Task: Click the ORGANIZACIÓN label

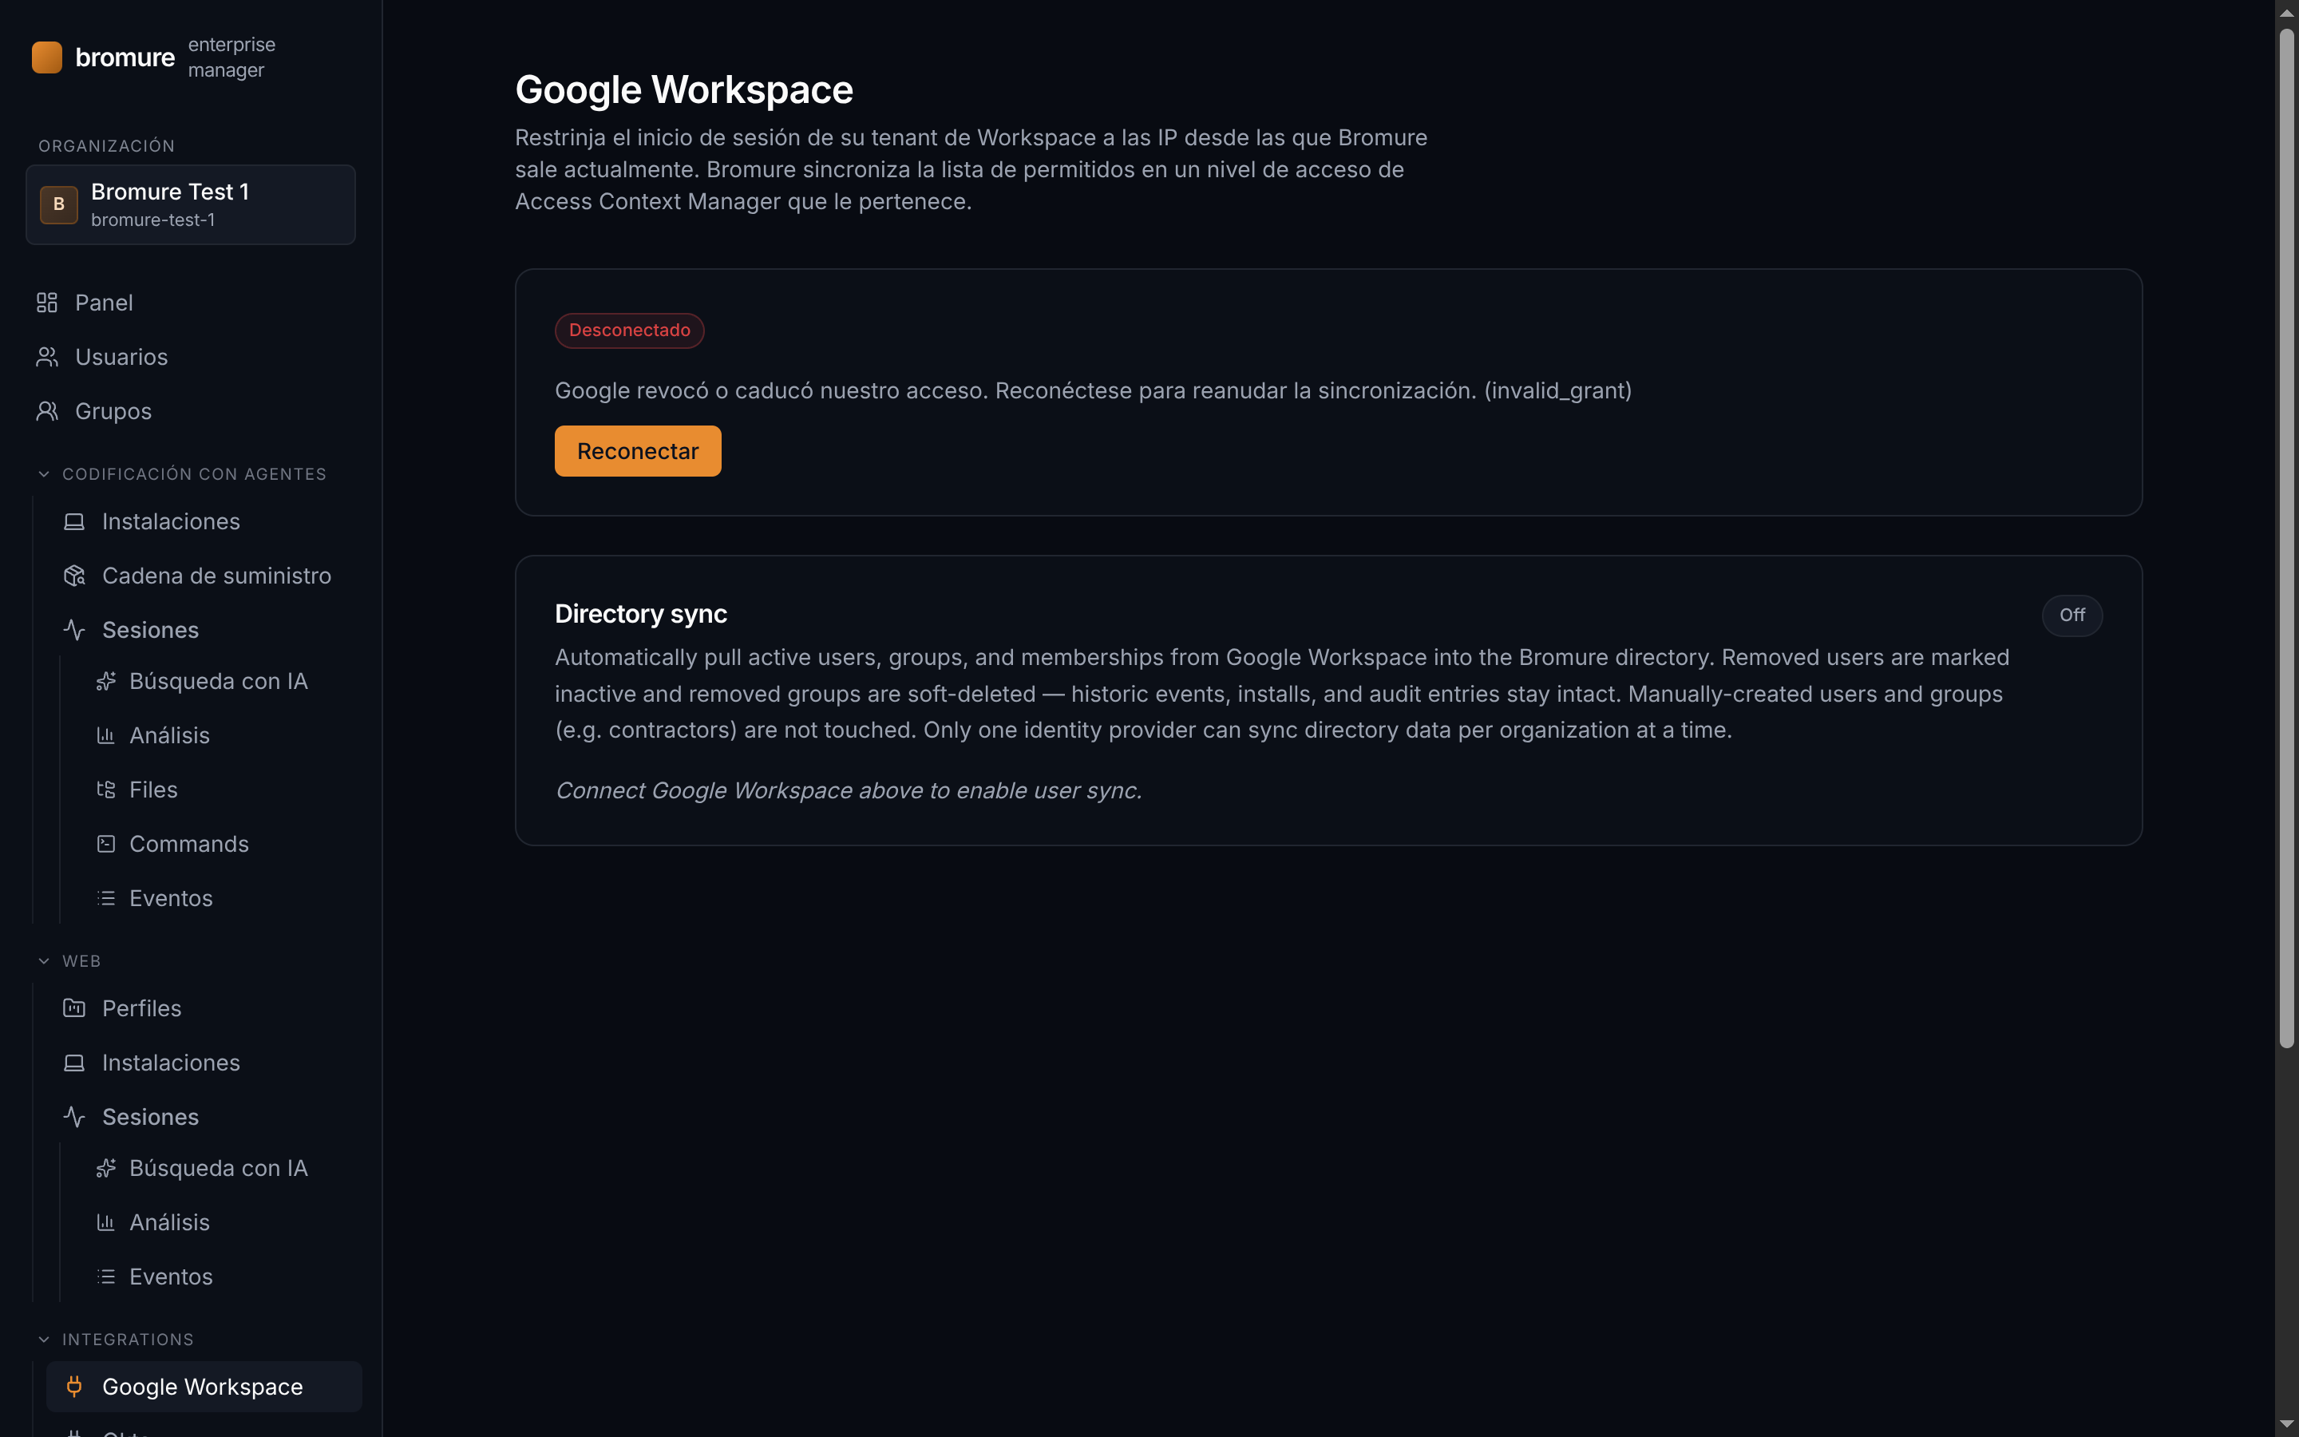Action: point(106,145)
